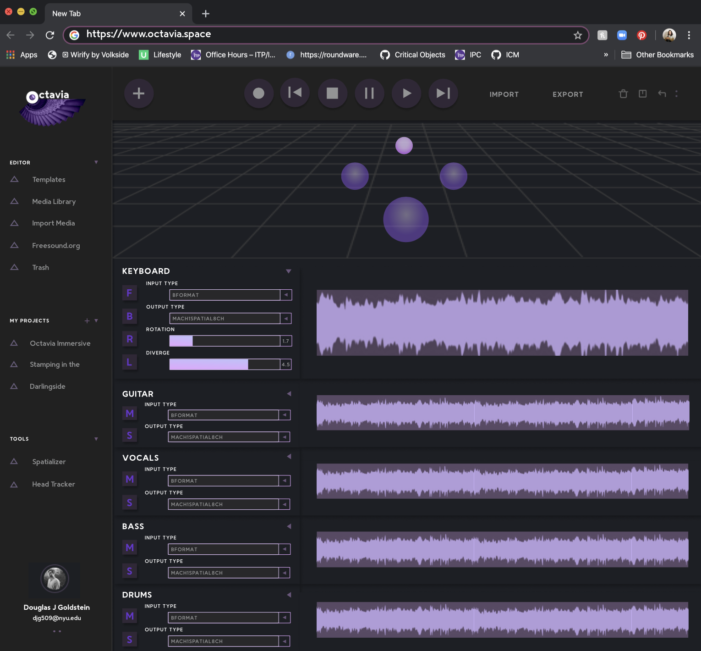Solo the Vocals track with S
This screenshot has width=701, height=651.
point(130,502)
